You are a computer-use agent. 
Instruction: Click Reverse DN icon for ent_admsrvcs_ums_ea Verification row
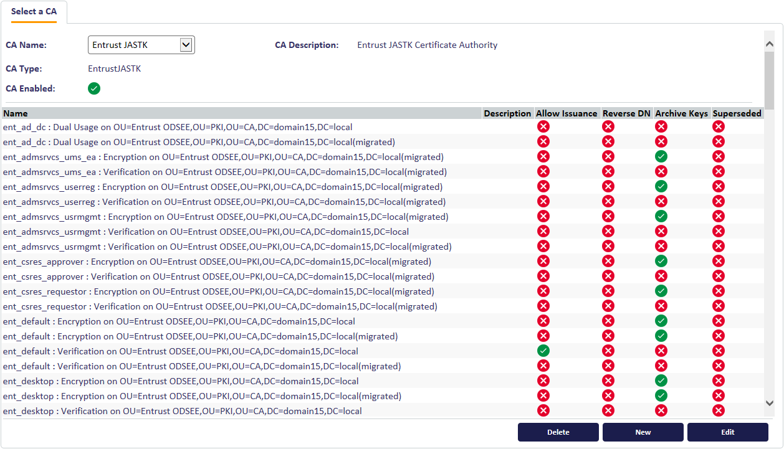608,171
